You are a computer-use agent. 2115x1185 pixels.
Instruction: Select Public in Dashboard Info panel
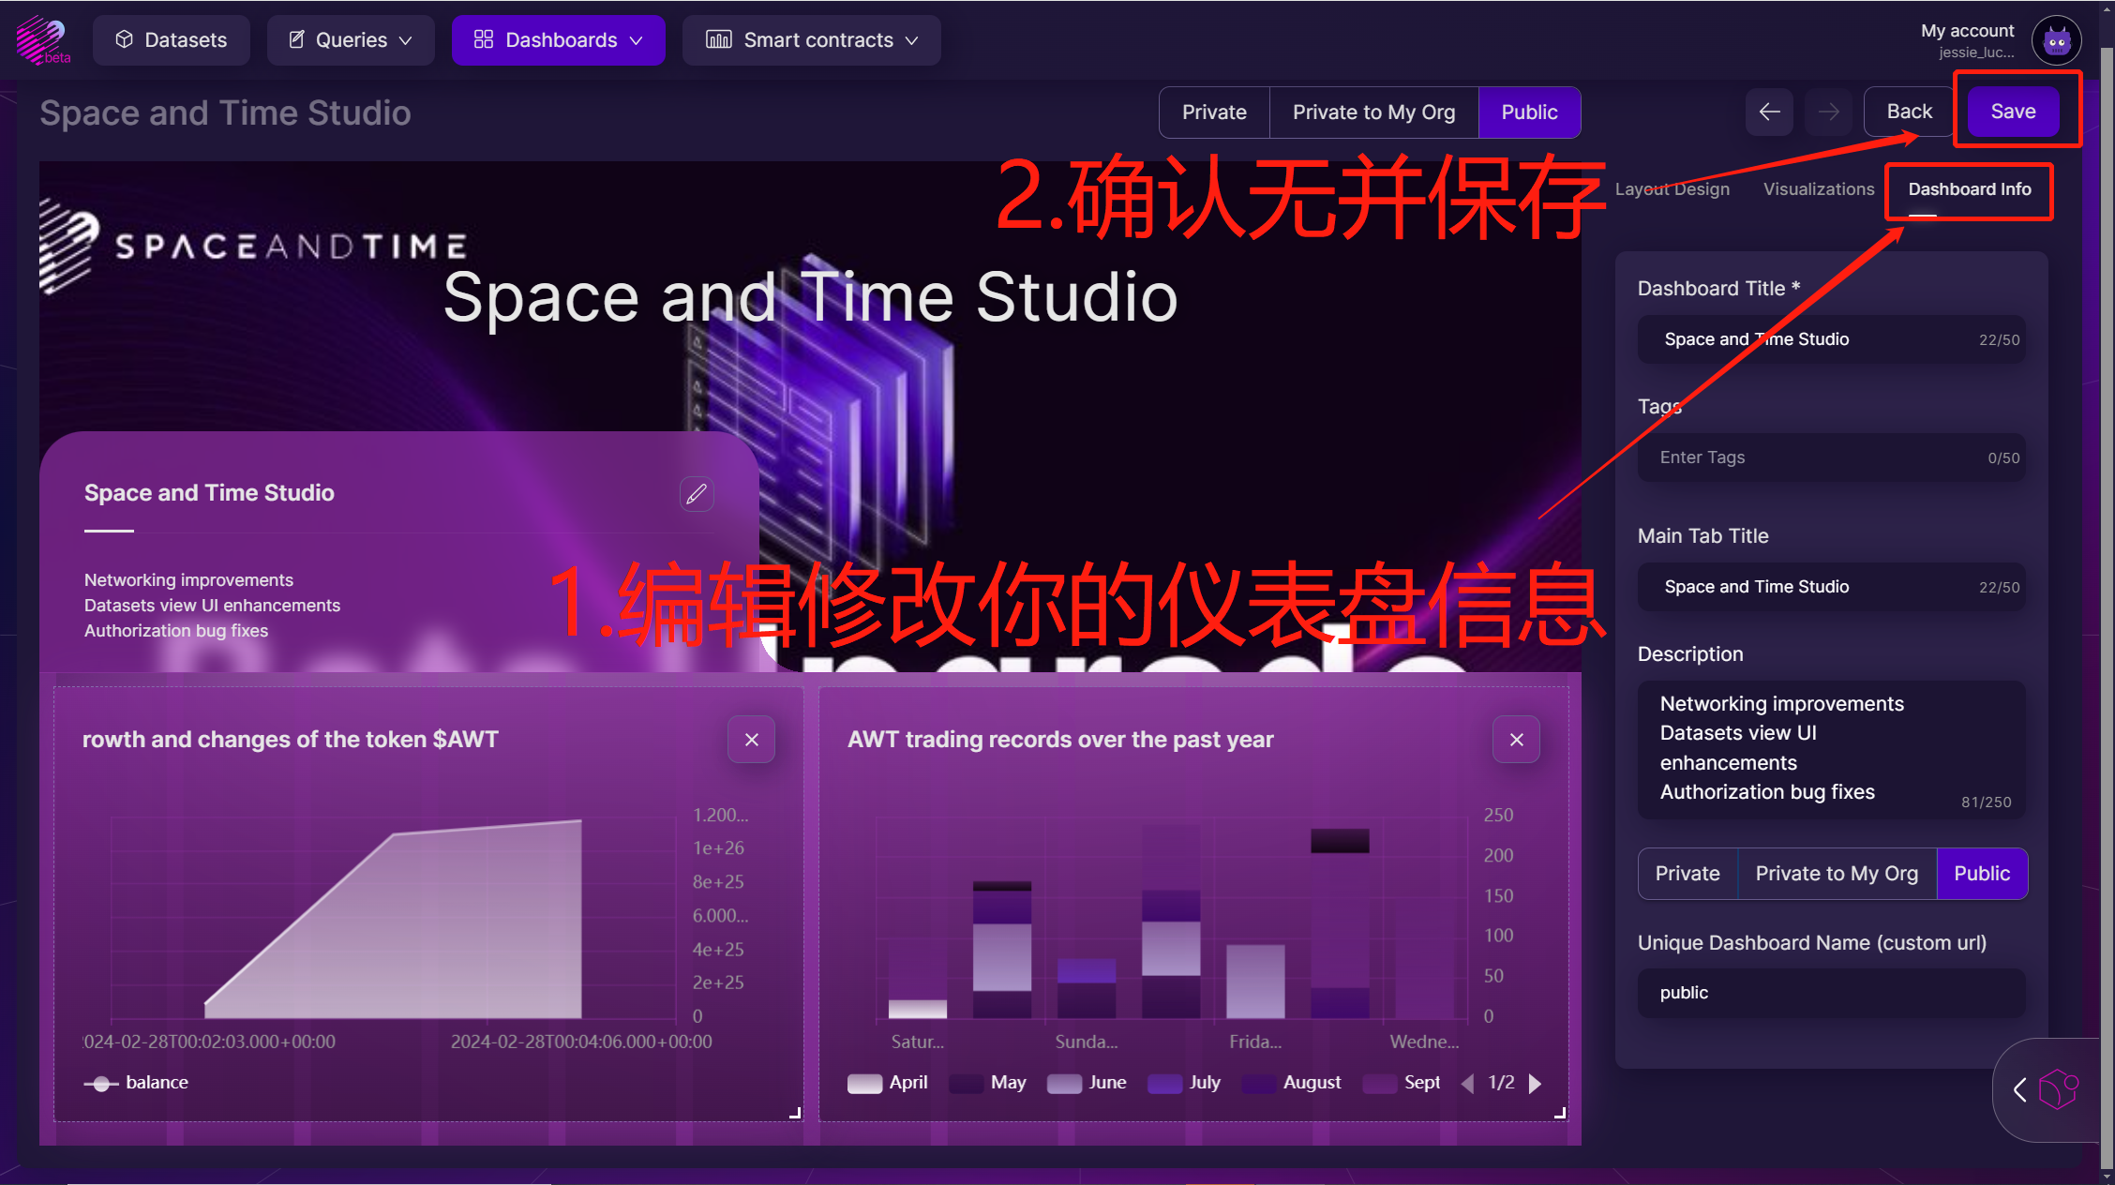1982,874
